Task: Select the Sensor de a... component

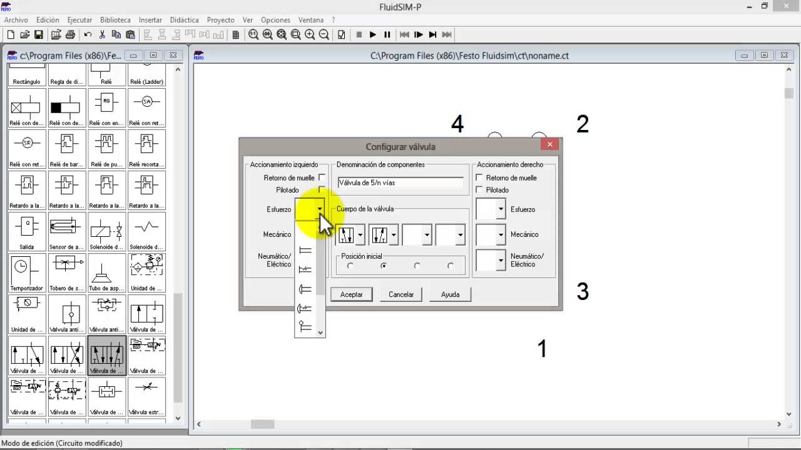Action: 66,232
